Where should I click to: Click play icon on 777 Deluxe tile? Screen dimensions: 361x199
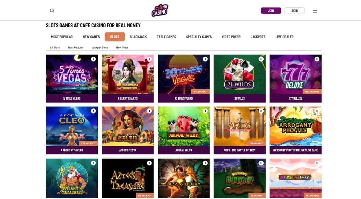317,59
